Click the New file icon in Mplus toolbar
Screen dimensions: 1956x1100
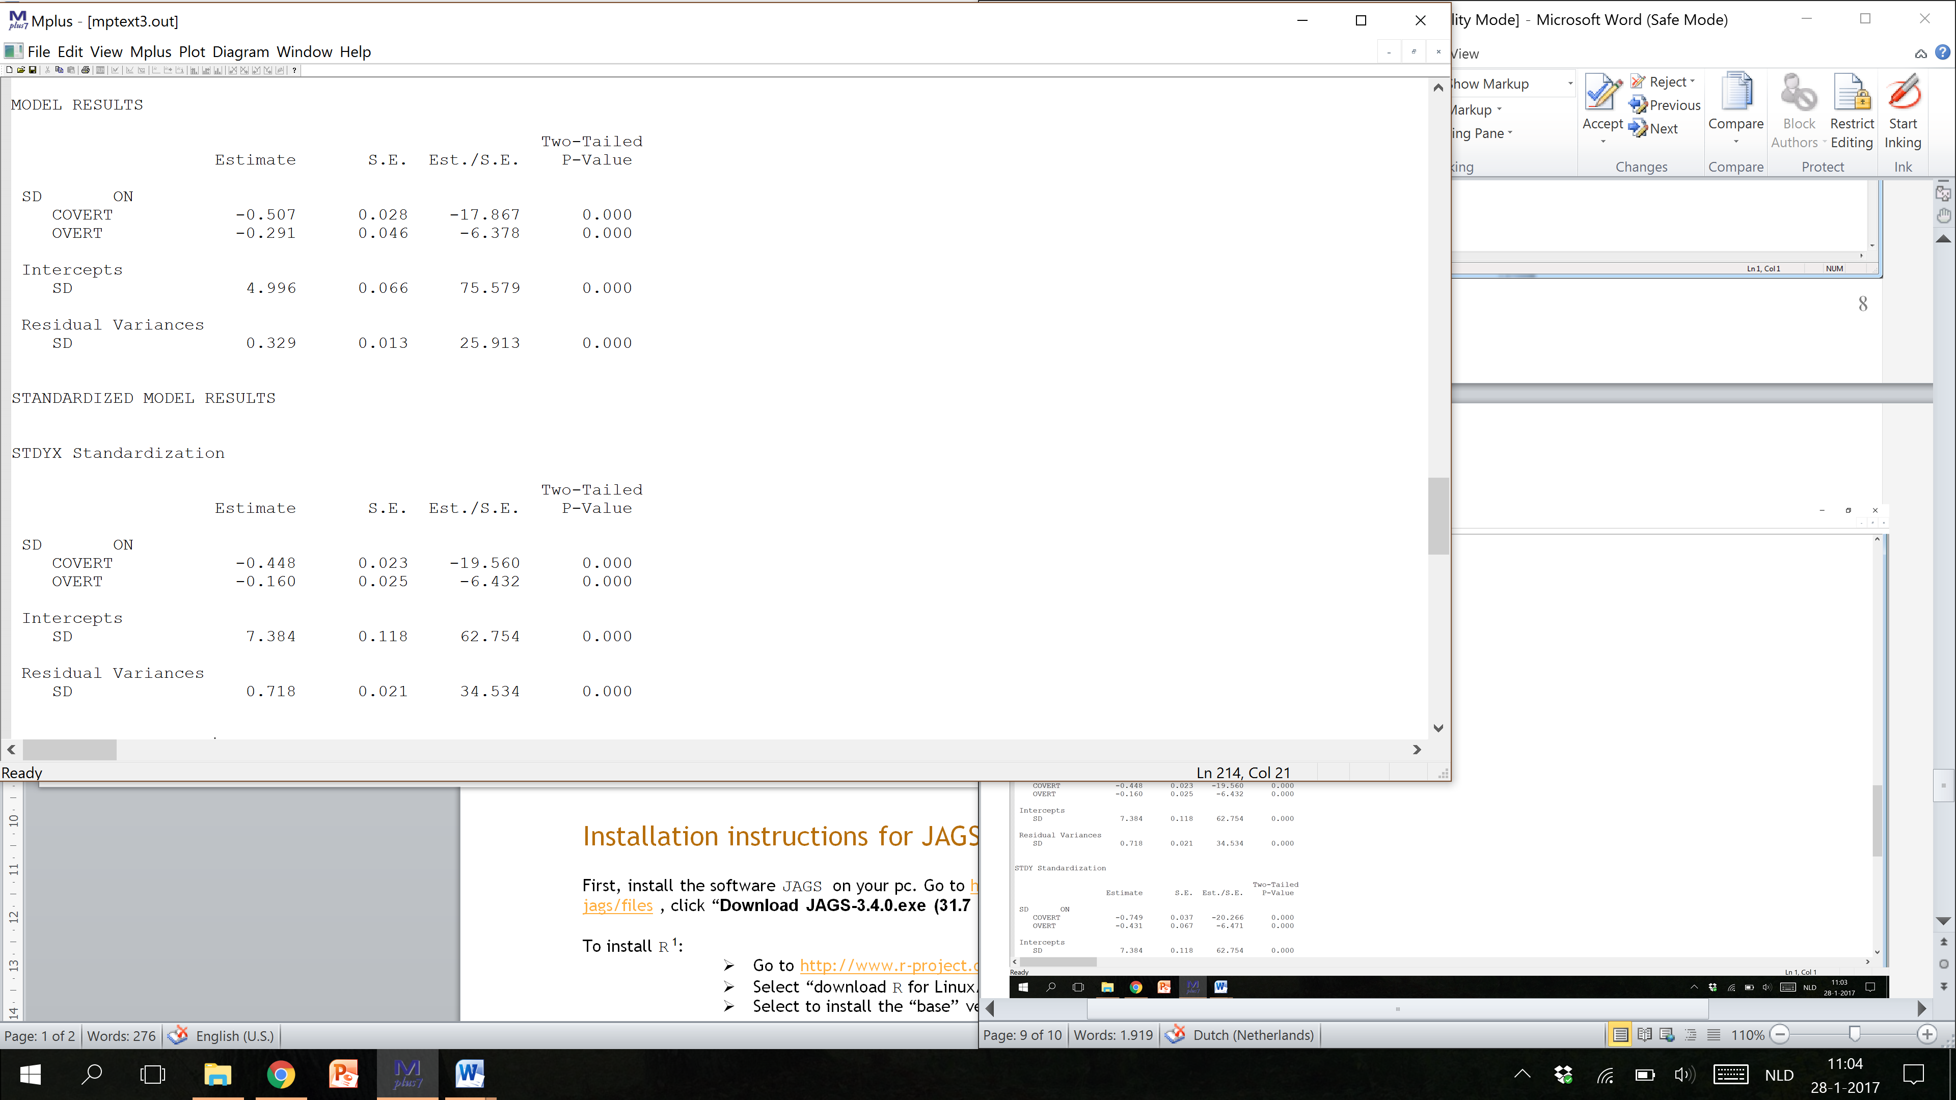point(9,70)
